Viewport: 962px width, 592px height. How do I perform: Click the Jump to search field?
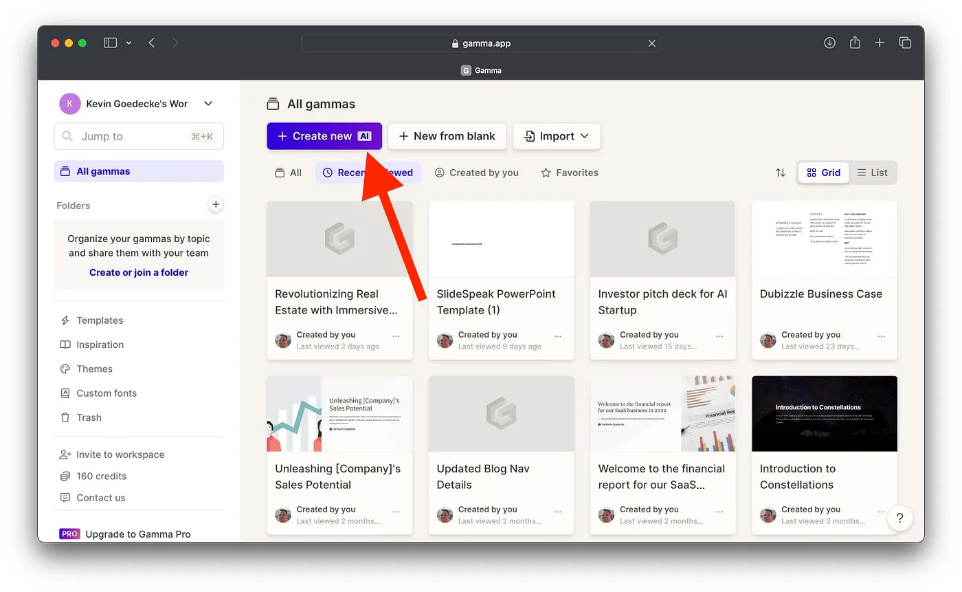pos(139,136)
